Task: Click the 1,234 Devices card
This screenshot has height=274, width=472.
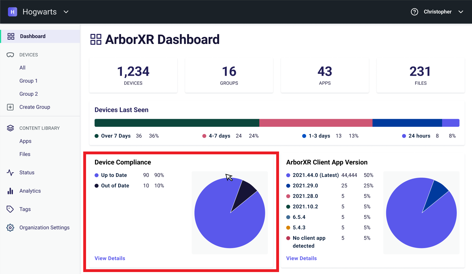Action: click(133, 75)
